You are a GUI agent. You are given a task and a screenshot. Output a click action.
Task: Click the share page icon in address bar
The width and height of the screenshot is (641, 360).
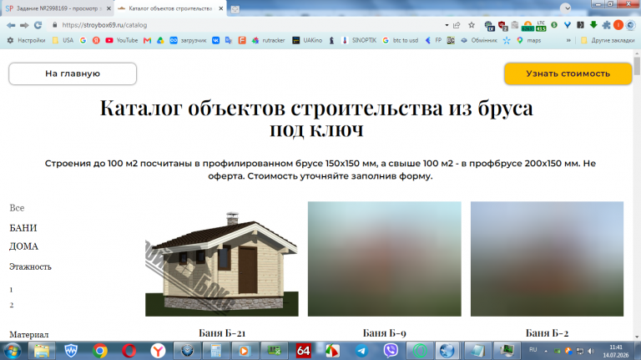457,25
